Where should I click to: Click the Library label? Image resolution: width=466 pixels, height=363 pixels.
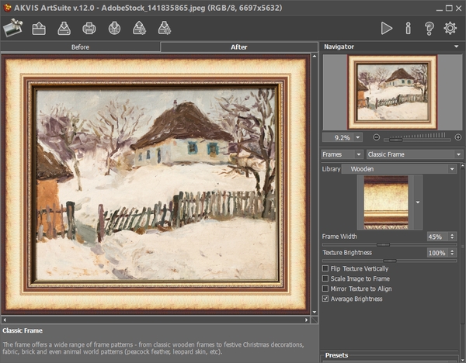click(x=331, y=169)
